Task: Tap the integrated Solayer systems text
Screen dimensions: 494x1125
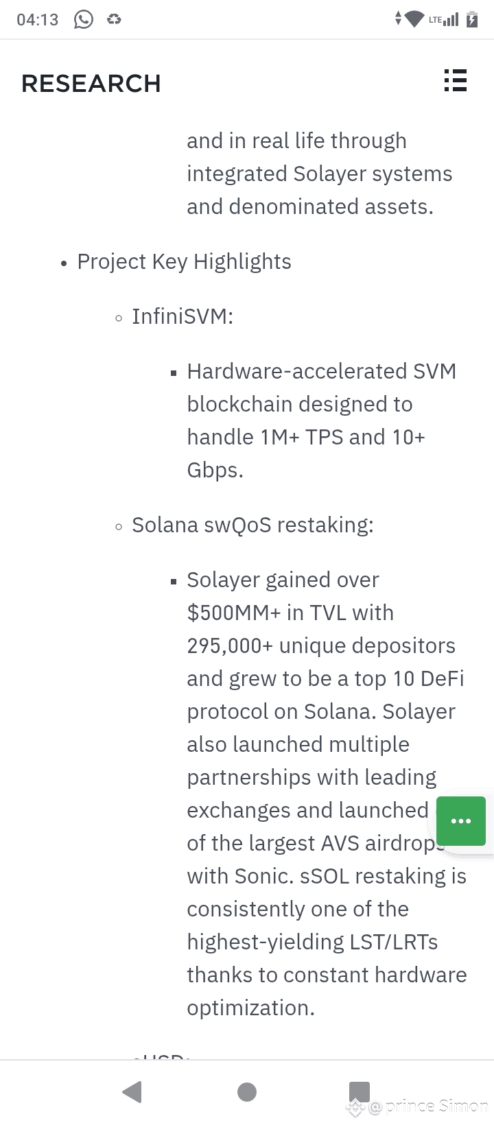Action: 319,174
